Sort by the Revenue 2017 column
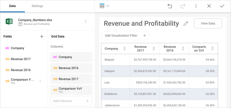Image resolution: width=231 pixels, height=108 pixels. coord(154,49)
